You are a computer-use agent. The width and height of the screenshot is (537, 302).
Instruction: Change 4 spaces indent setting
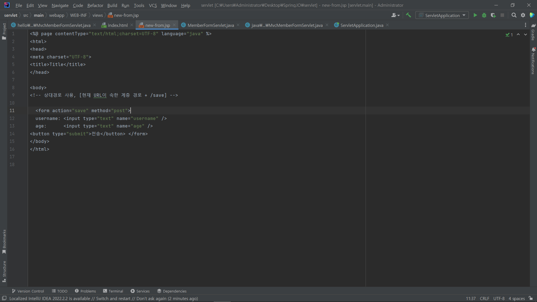(x=516, y=298)
